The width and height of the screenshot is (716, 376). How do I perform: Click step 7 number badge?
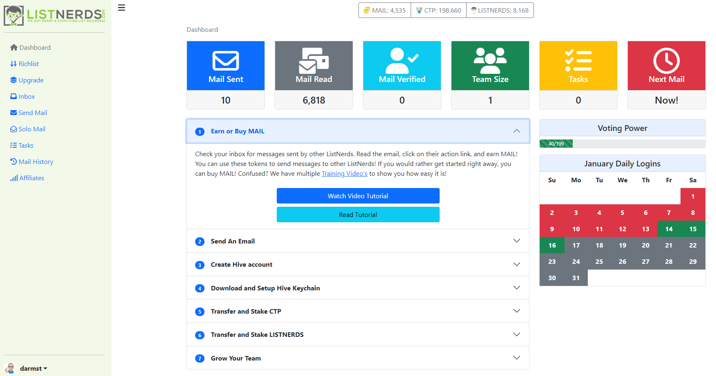200,358
